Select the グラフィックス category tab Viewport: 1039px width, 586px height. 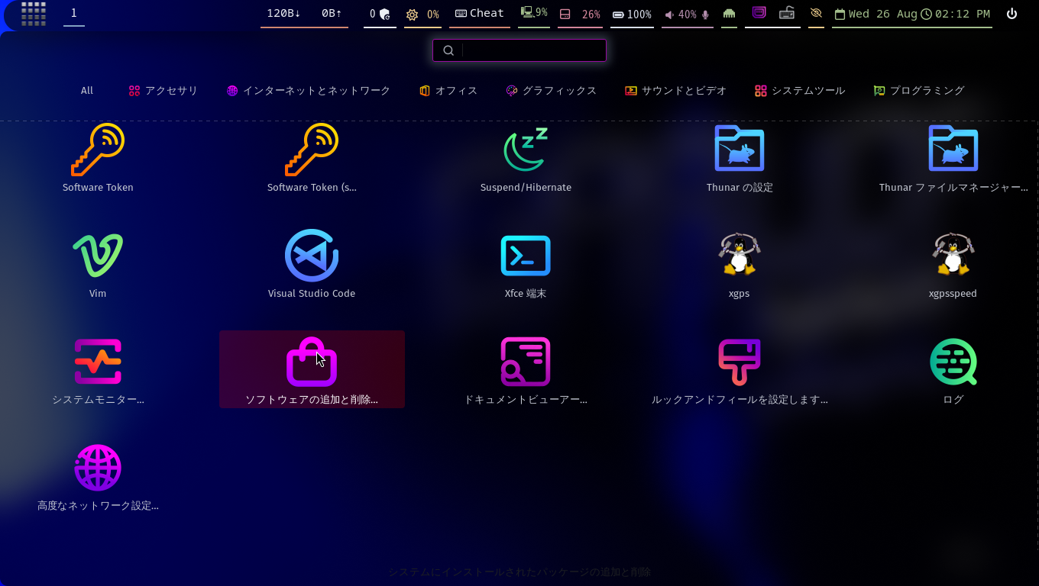point(551,91)
